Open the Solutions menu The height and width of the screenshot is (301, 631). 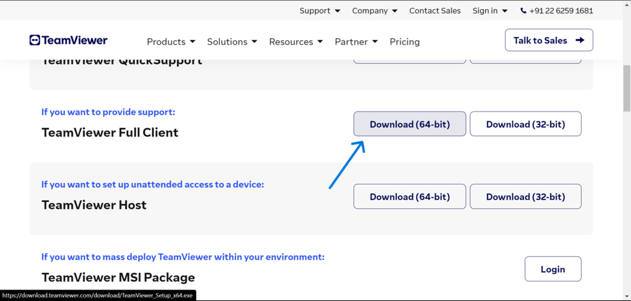[232, 42]
